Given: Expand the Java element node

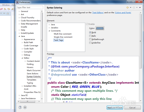Looking at the screenshot, I should (49, 25).
